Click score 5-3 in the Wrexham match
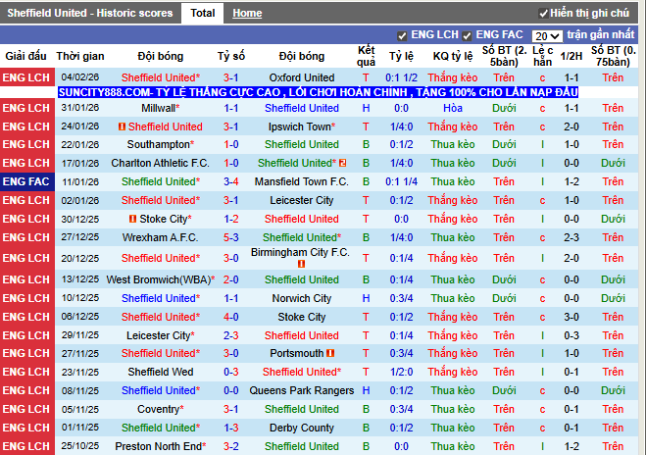Image resolution: width=646 pixels, height=455 pixels. tap(231, 238)
